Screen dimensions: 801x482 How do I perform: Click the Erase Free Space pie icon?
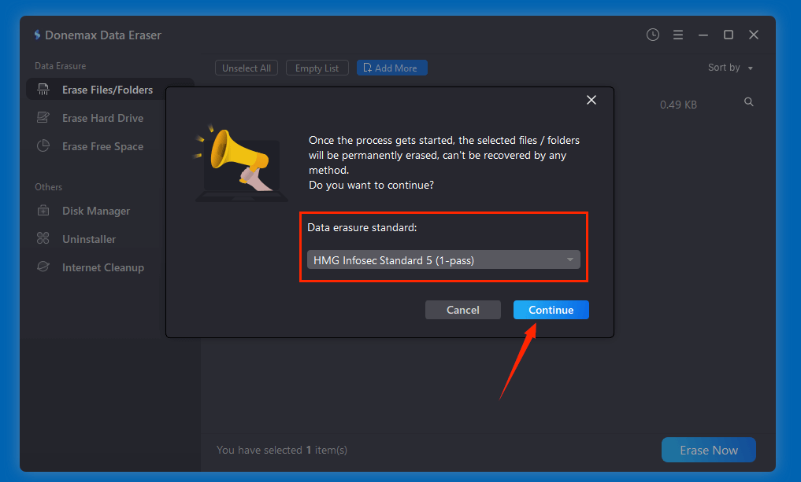[x=44, y=146]
